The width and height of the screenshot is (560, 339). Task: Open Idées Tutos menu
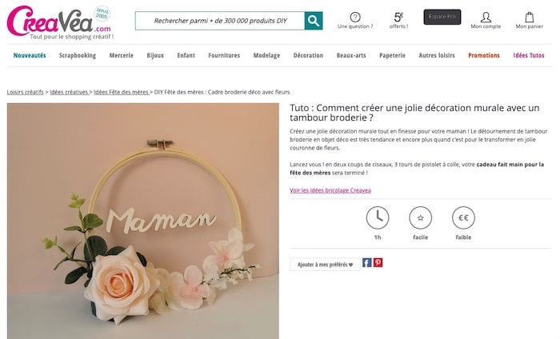pyautogui.click(x=529, y=55)
